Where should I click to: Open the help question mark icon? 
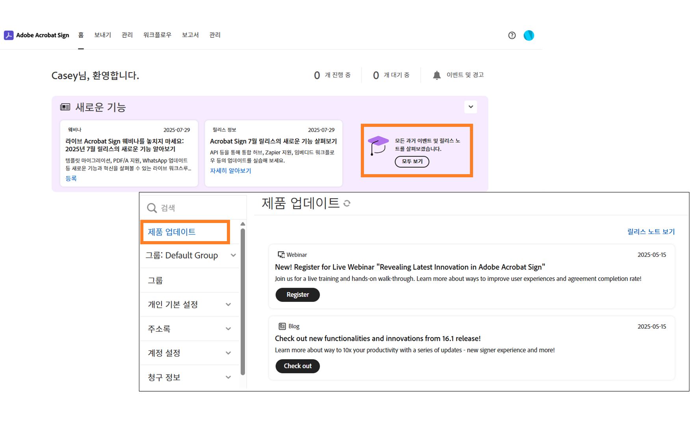512,35
